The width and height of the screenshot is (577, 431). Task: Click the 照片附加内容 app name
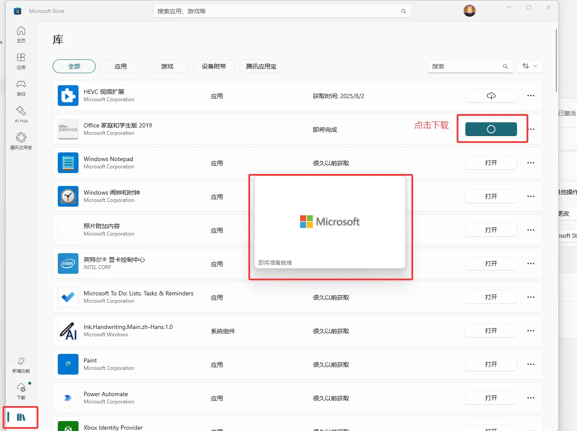pyautogui.click(x=102, y=226)
